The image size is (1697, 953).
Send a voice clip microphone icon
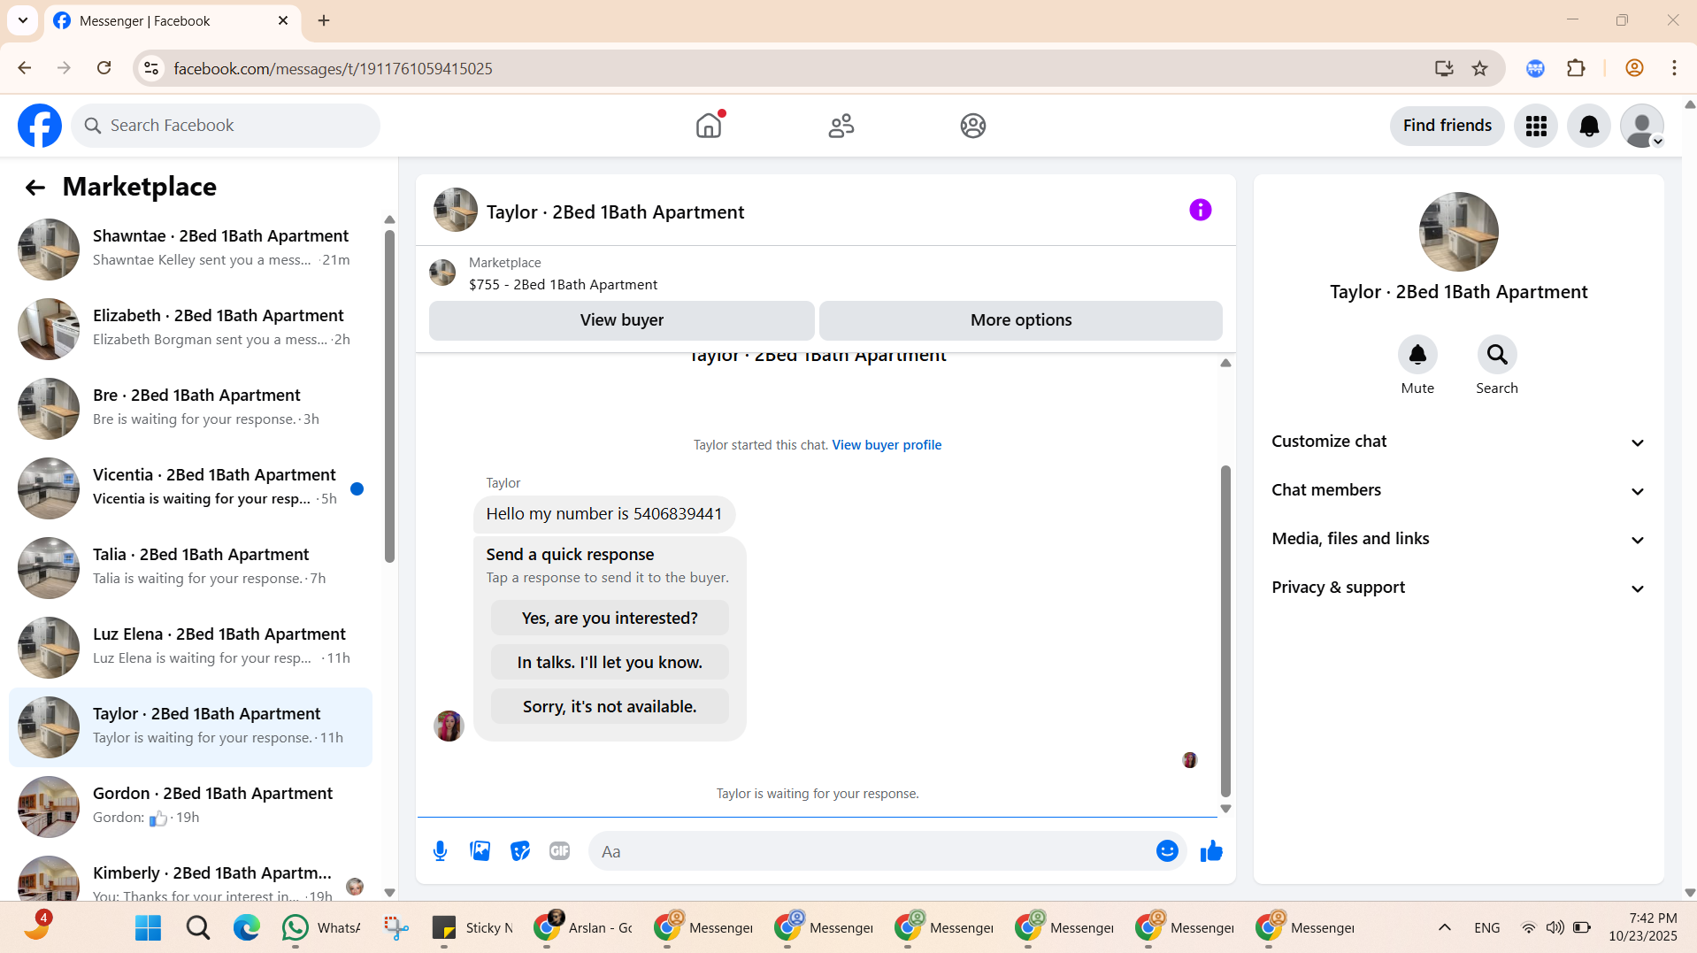click(440, 851)
